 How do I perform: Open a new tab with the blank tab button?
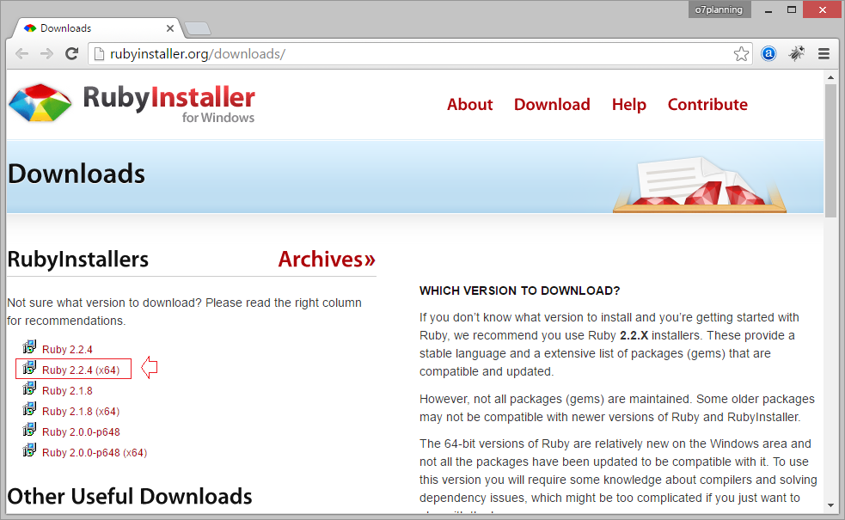click(198, 28)
